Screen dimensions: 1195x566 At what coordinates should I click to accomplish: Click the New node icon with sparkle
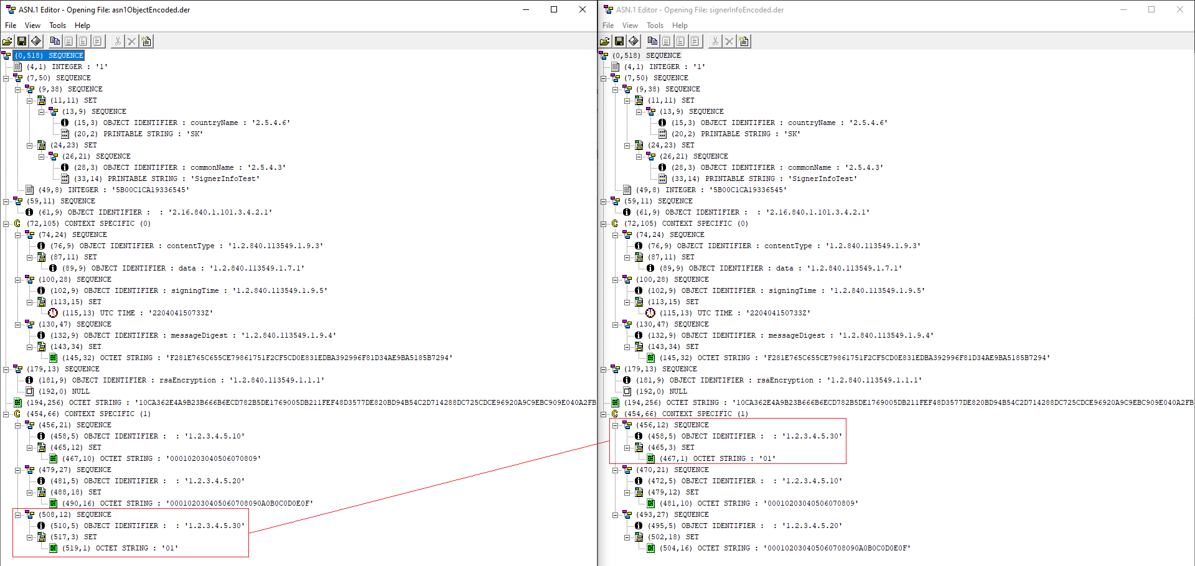146,41
